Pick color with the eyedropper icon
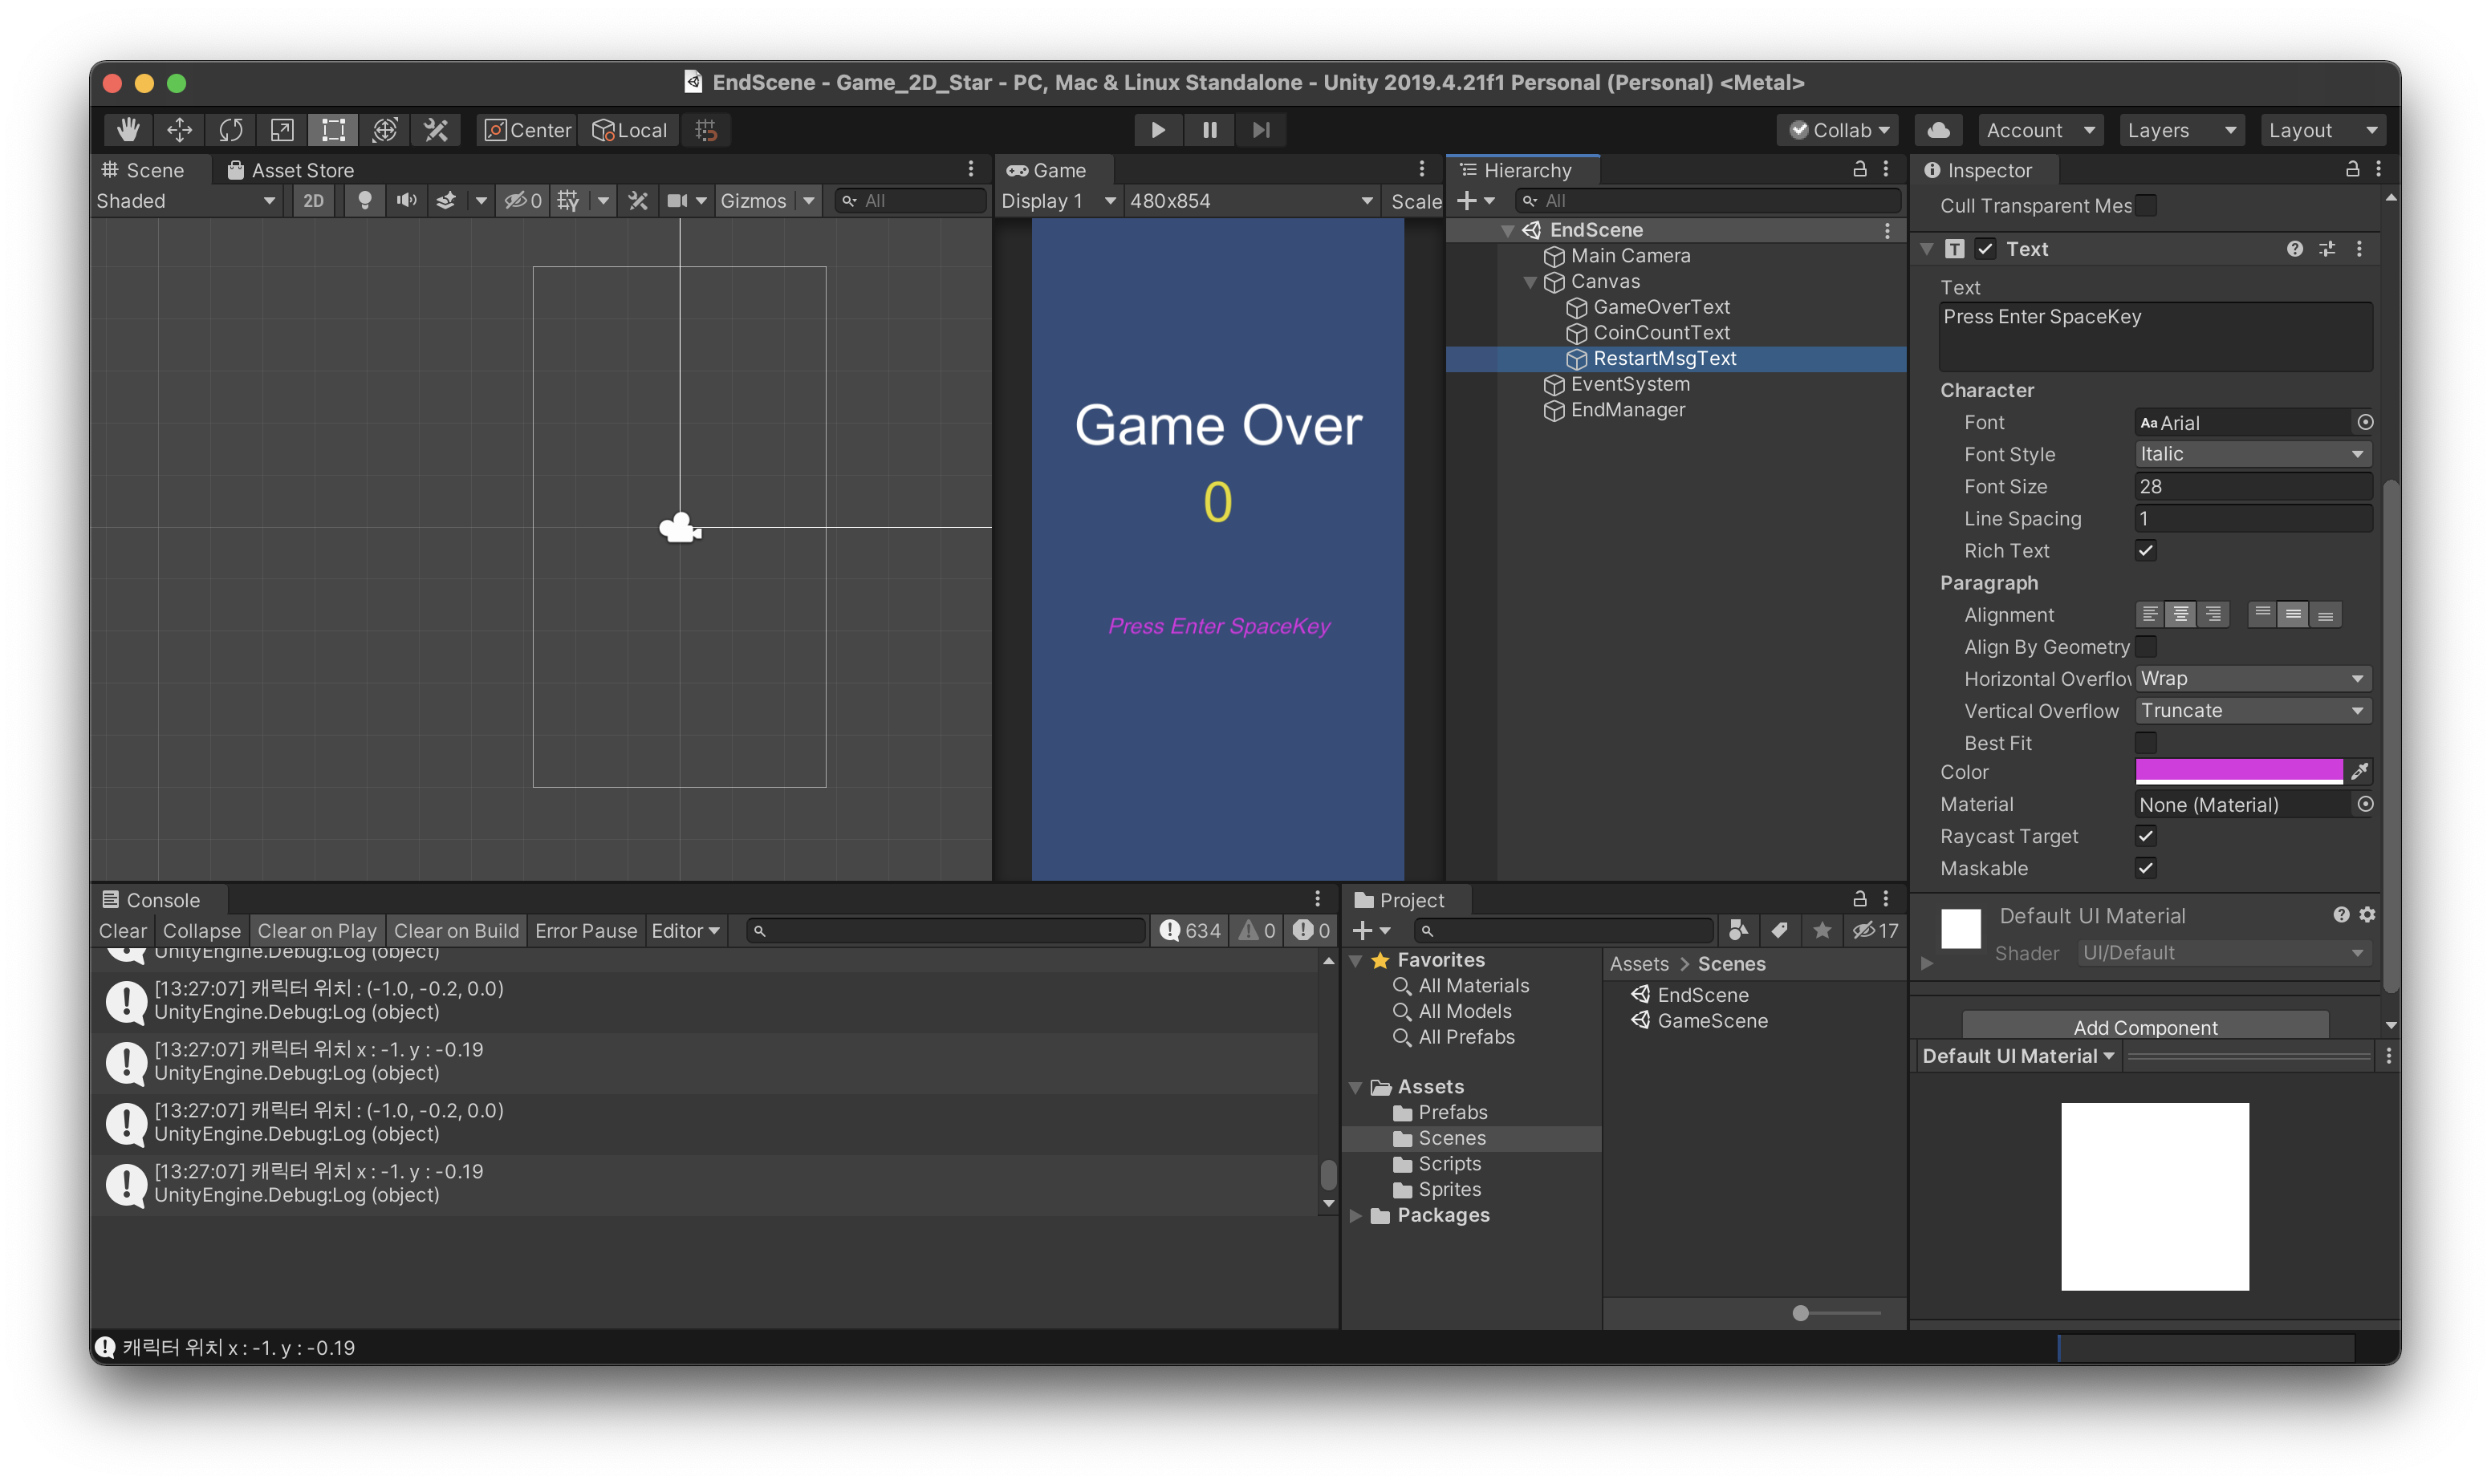Viewport: 2491px width, 1484px height. coord(2360,771)
